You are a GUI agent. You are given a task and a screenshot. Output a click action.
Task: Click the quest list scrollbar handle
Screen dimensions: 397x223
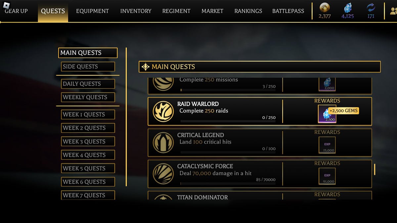[x=375, y=169]
